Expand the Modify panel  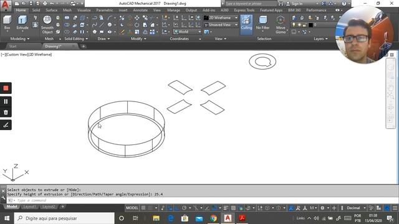click(x=138, y=39)
